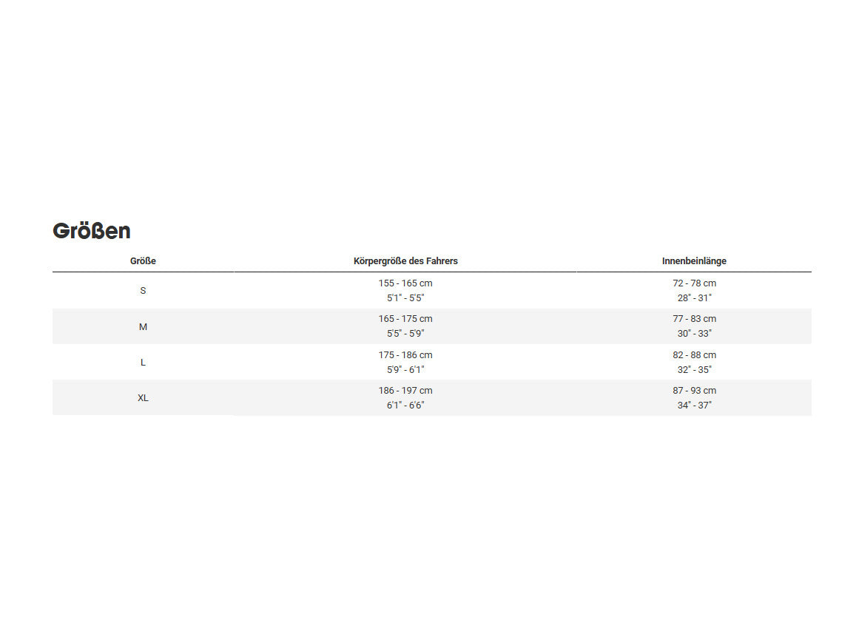Click the Größen heading
Screen dimensions: 856x629
[92, 231]
